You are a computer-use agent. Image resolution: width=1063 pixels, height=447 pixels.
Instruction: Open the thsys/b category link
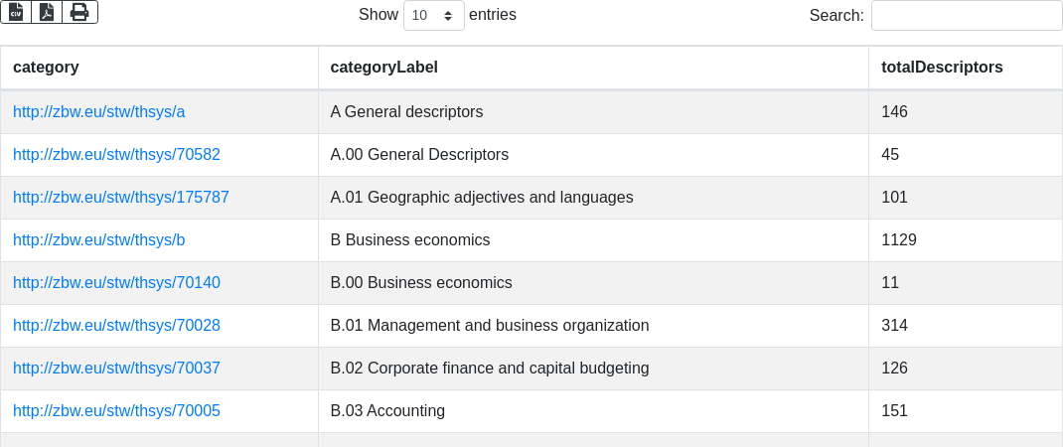point(99,240)
